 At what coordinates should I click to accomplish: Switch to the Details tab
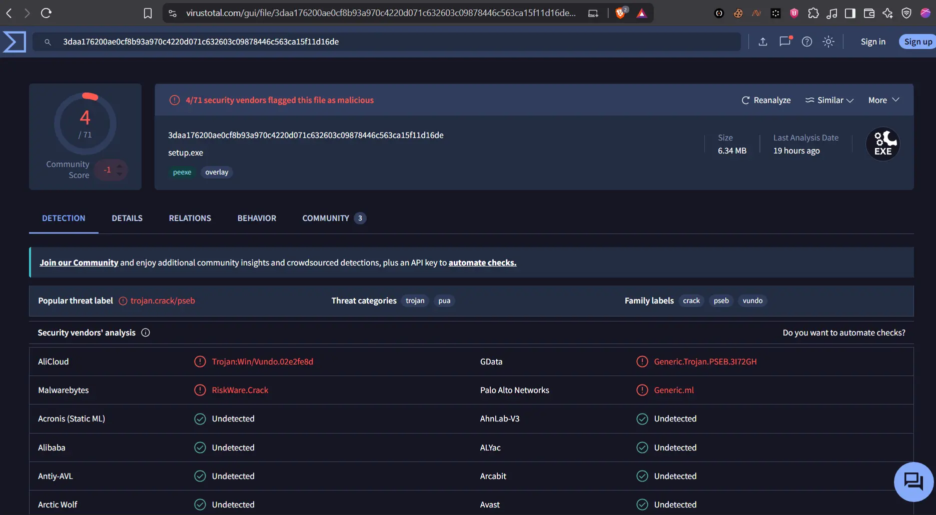[127, 218]
